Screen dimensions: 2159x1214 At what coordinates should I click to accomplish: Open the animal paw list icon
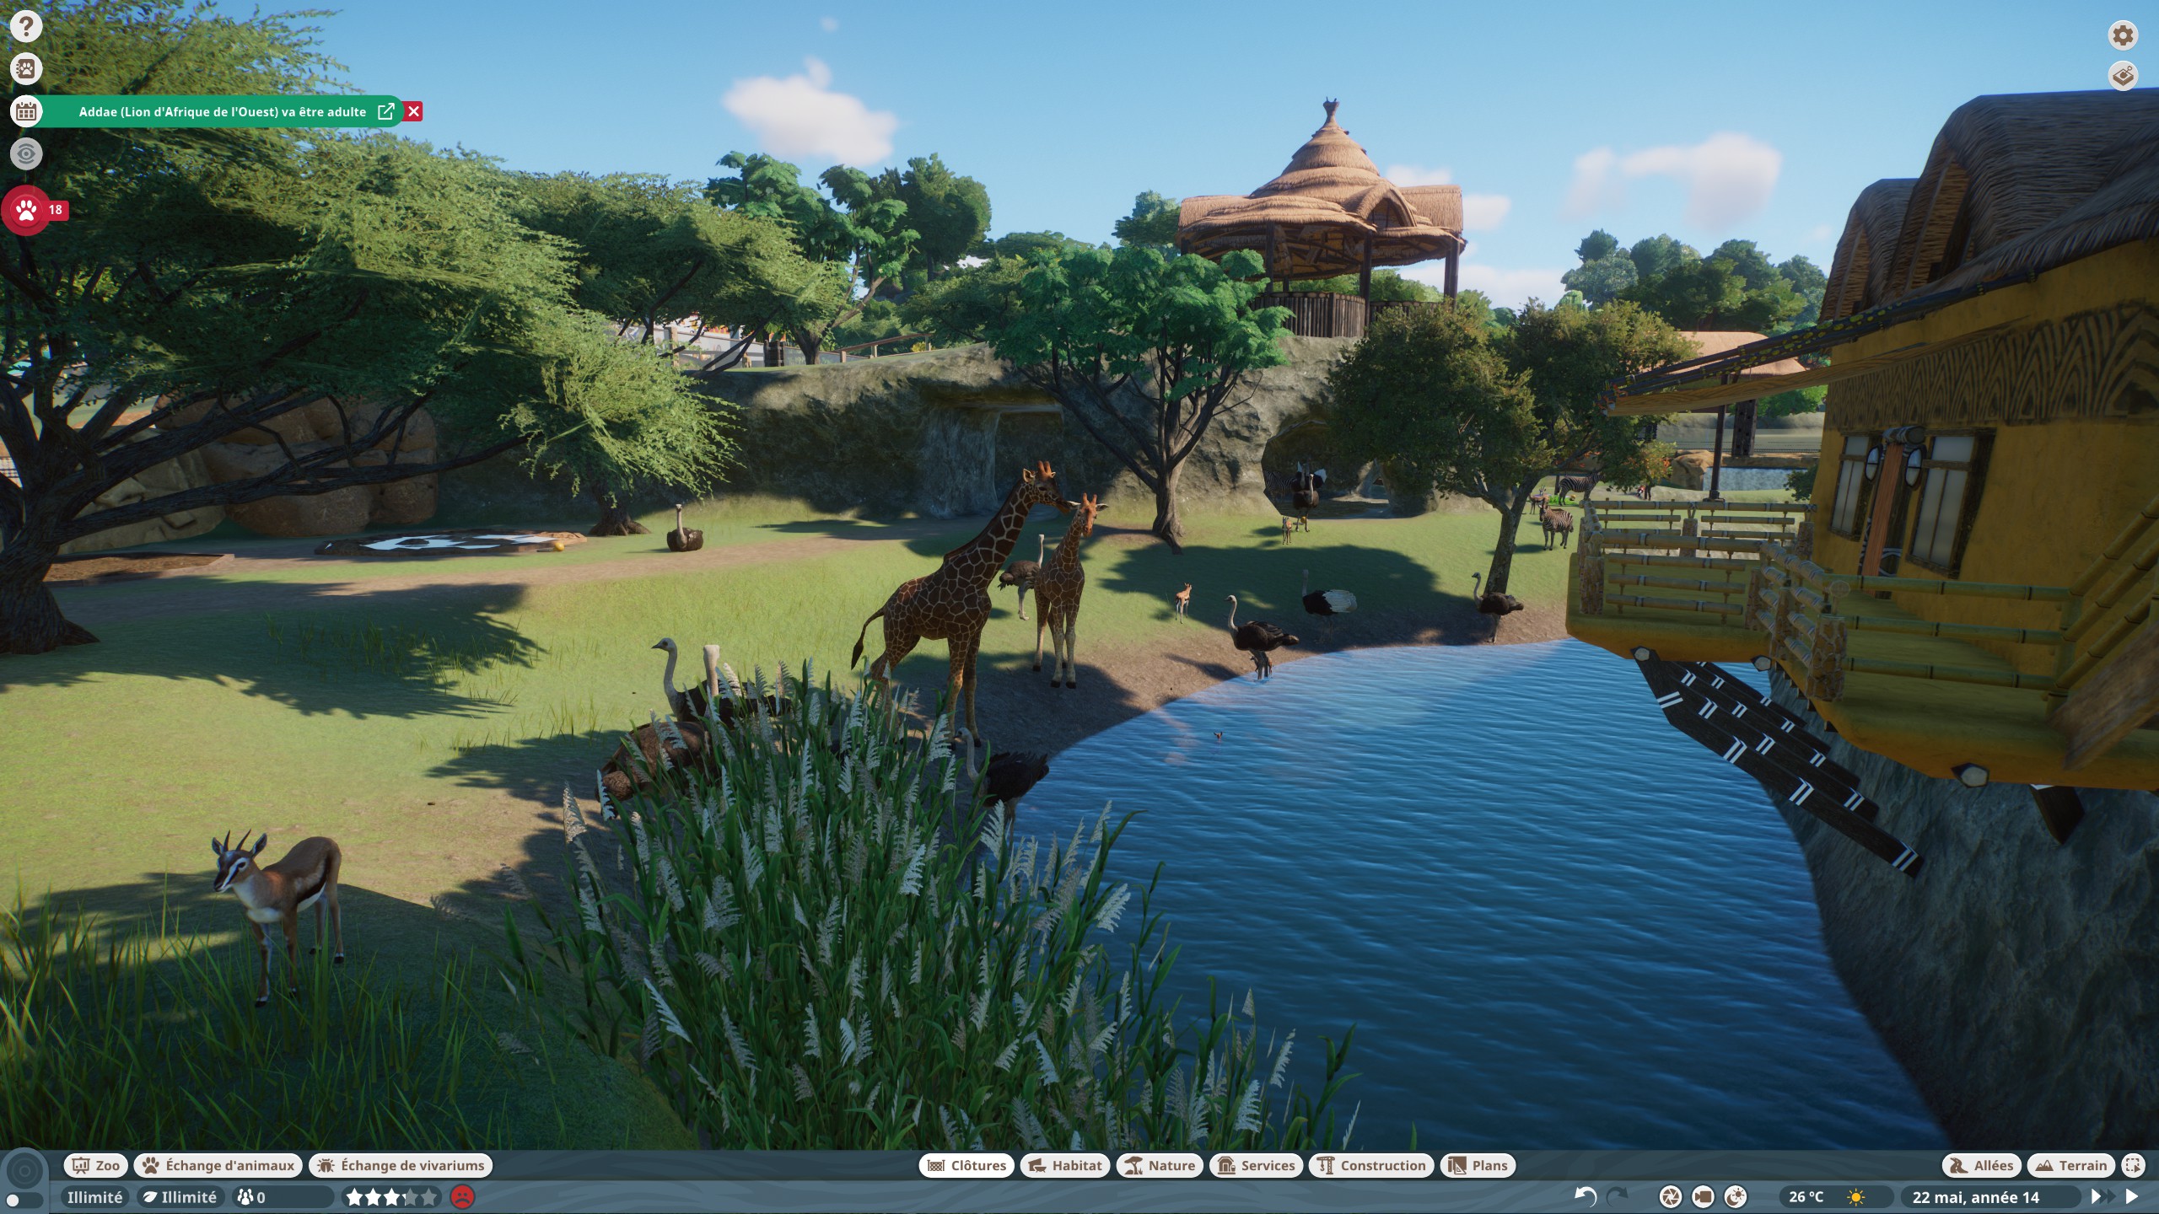click(26, 68)
